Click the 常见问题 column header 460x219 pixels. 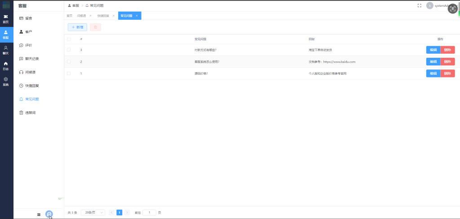click(200, 39)
